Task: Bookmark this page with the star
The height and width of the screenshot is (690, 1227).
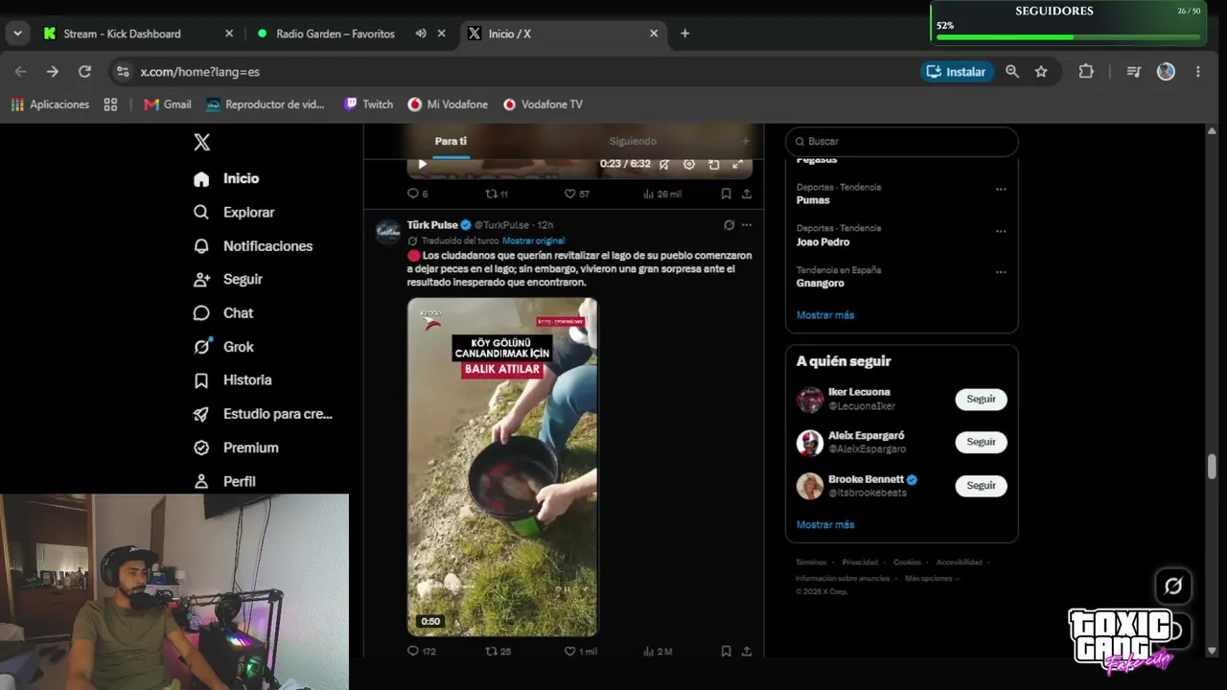Action: [1041, 72]
